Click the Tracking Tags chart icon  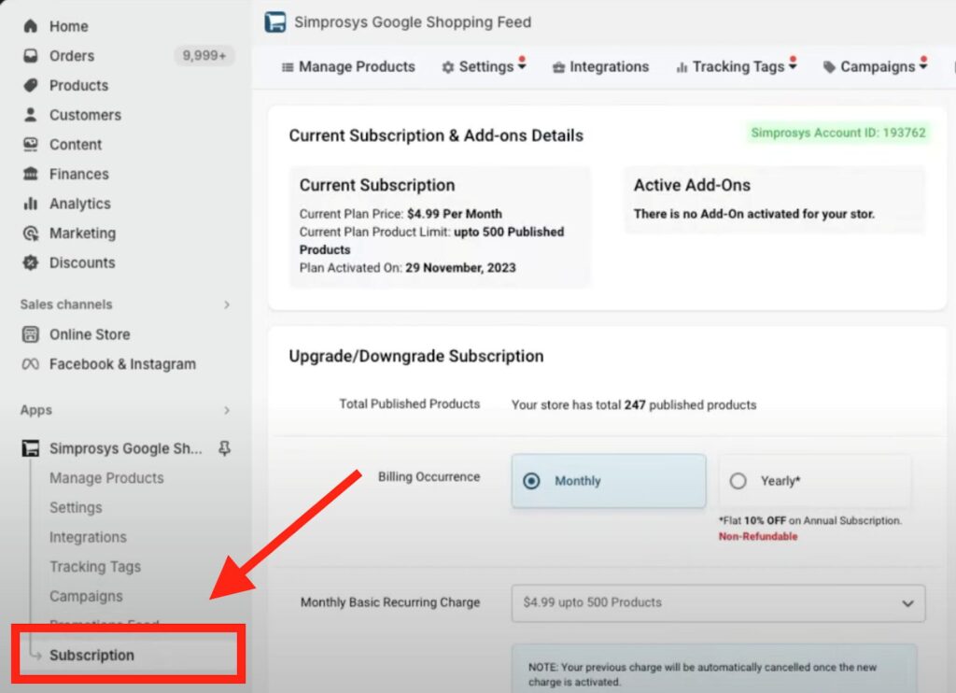click(x=682, y=67)
